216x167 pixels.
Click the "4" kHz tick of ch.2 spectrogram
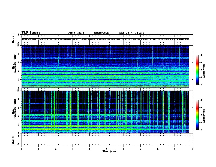tap(19, 116)
